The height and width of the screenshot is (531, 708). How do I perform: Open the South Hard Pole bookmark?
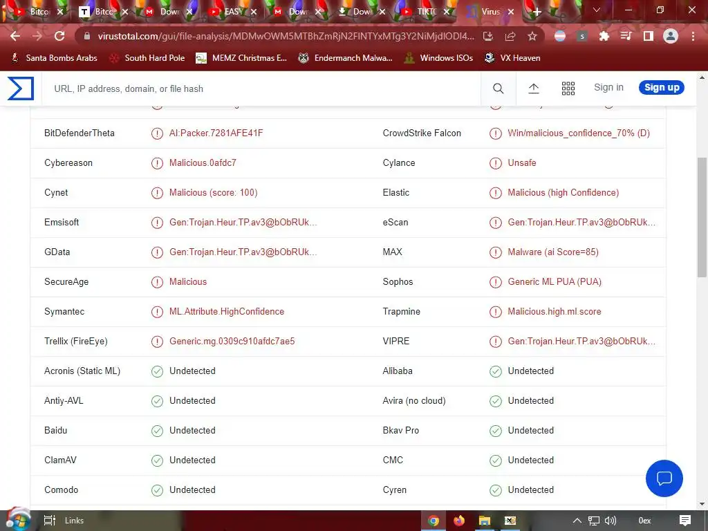pos(147,58)
